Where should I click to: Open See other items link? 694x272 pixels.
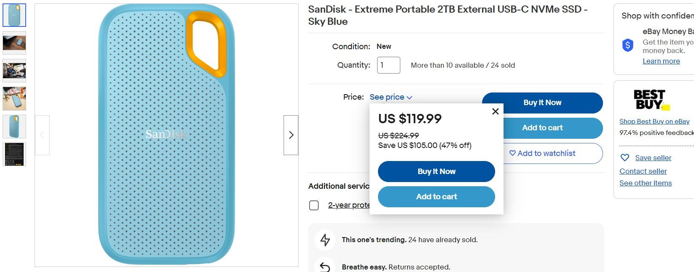646,183
